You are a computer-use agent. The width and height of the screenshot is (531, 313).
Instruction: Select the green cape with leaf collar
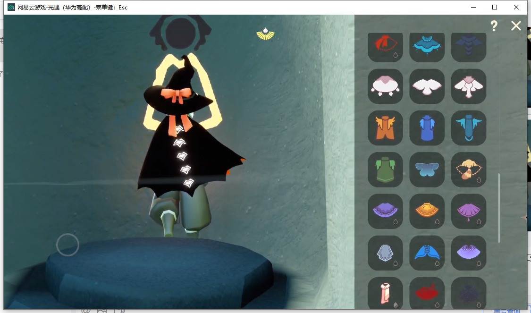(385, 169)
